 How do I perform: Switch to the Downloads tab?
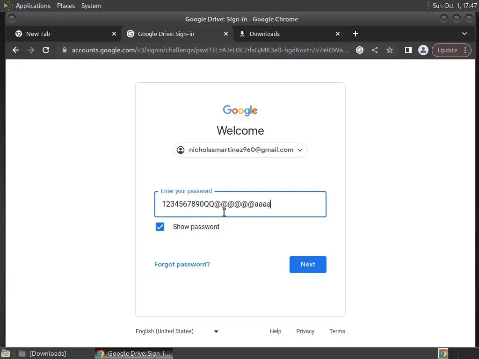[x=289, y=34]
